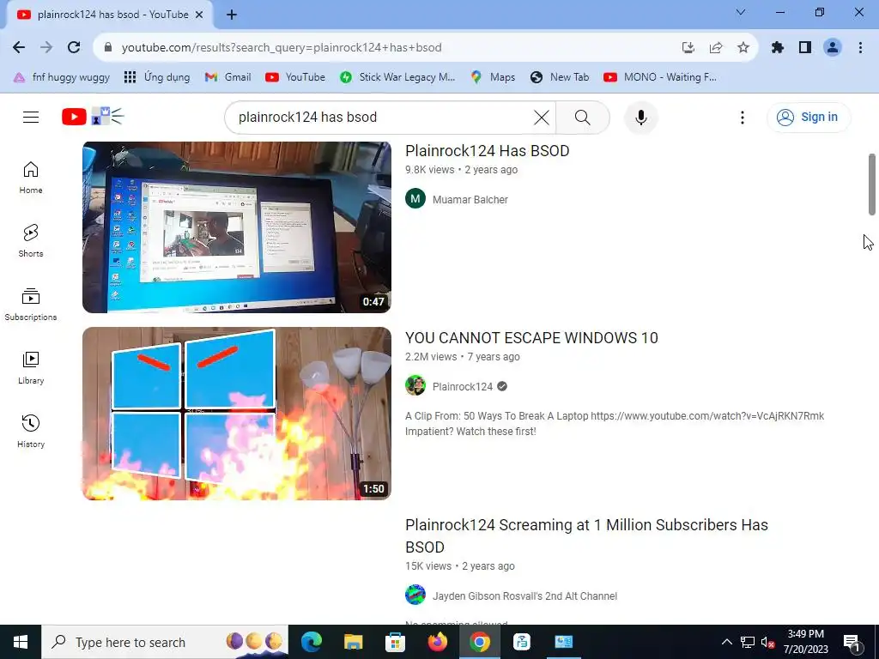
Task: Open the notification center icon
Action: (852, 643)
